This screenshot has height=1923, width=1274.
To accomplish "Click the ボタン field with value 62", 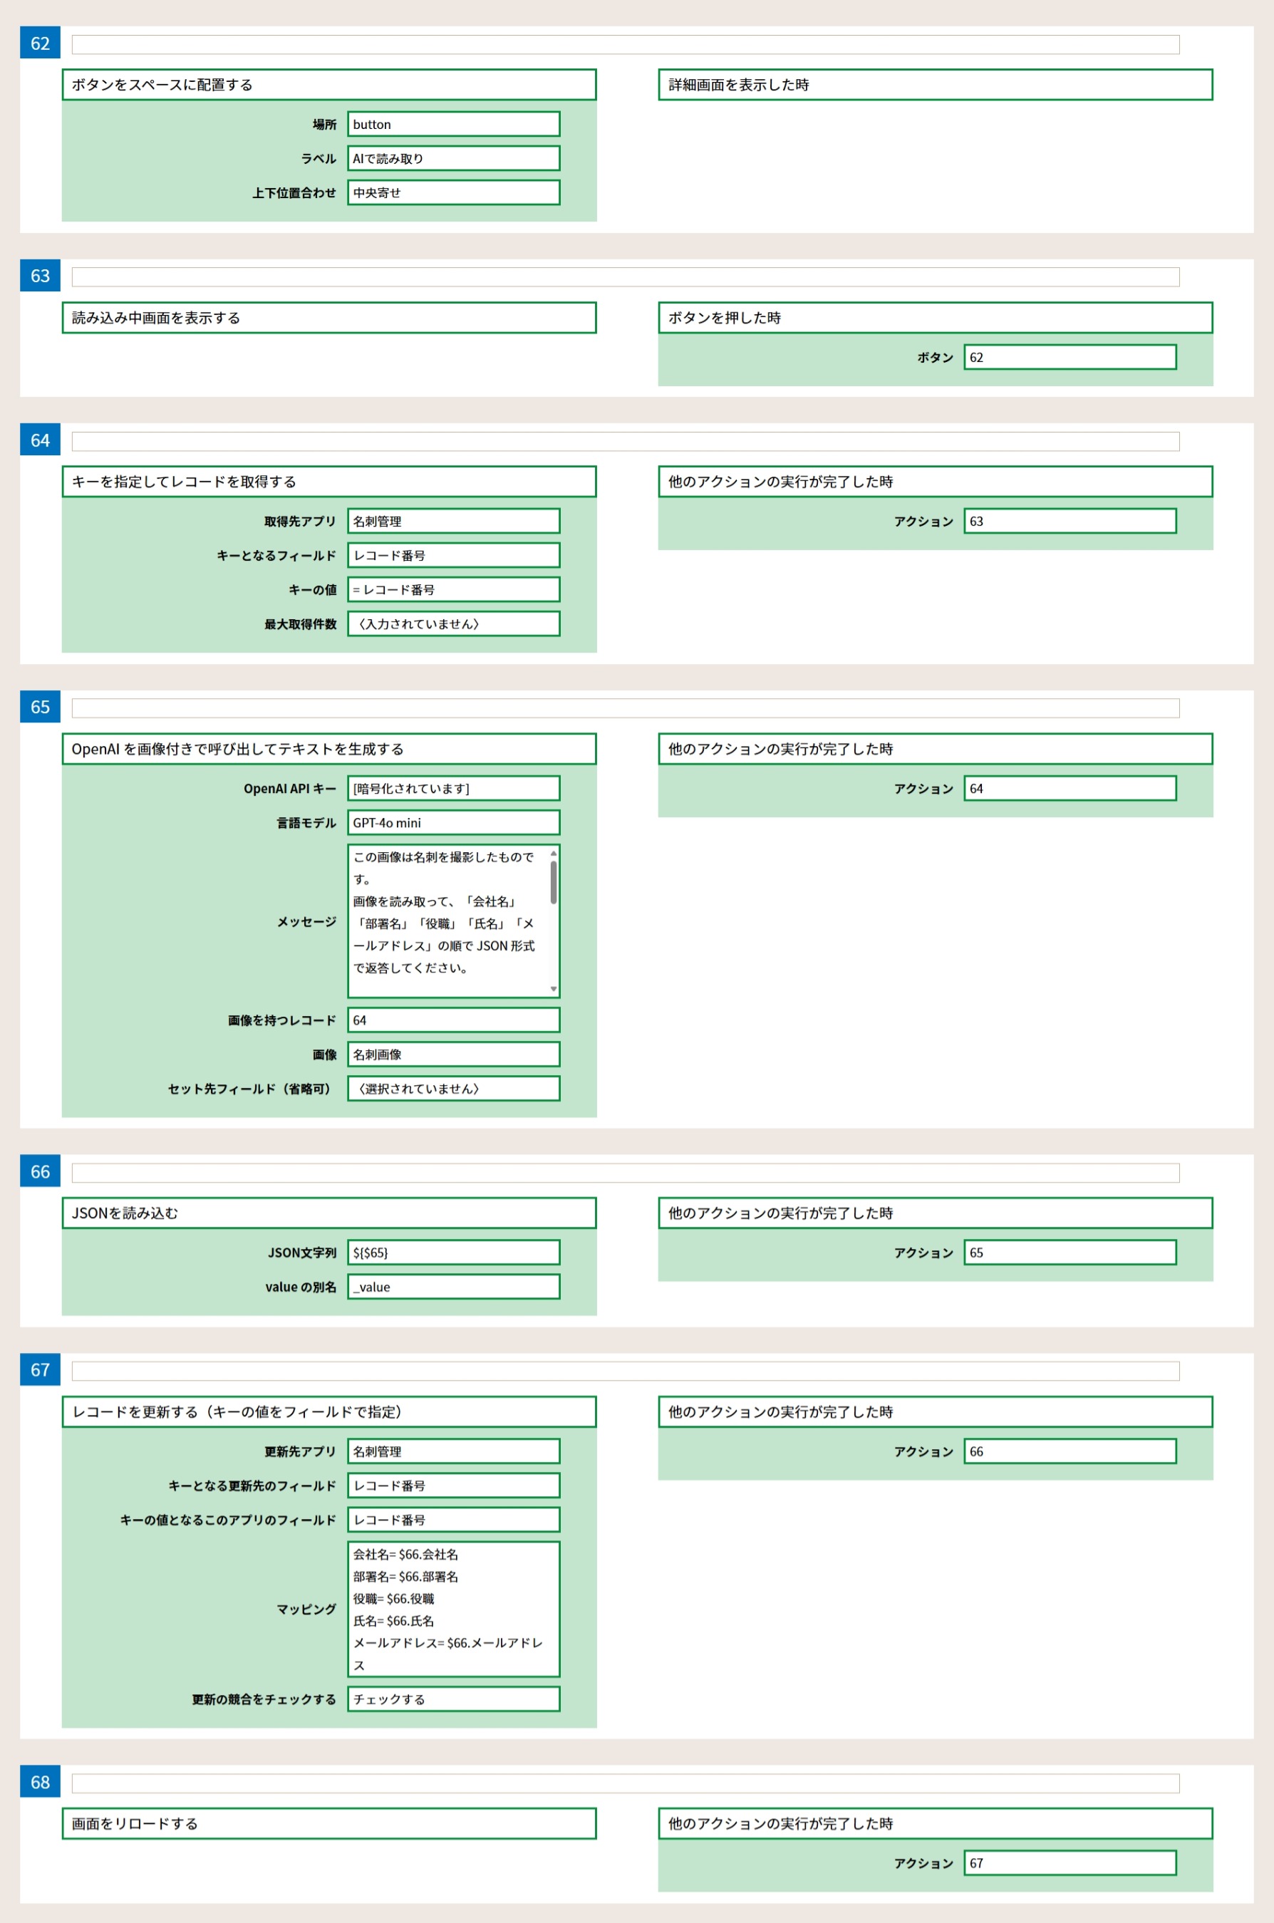I will point(1070,358).
